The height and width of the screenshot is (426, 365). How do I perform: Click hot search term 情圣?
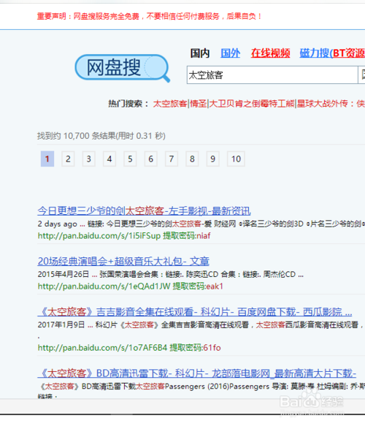(198, 104)
